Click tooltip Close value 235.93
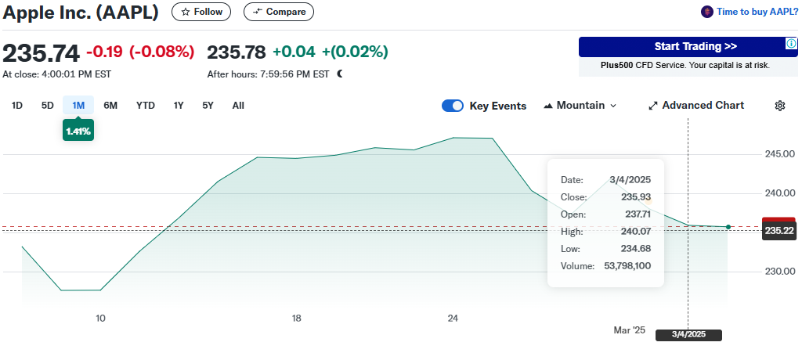Viewport: 802px width, 353px height. pos(636,197)
